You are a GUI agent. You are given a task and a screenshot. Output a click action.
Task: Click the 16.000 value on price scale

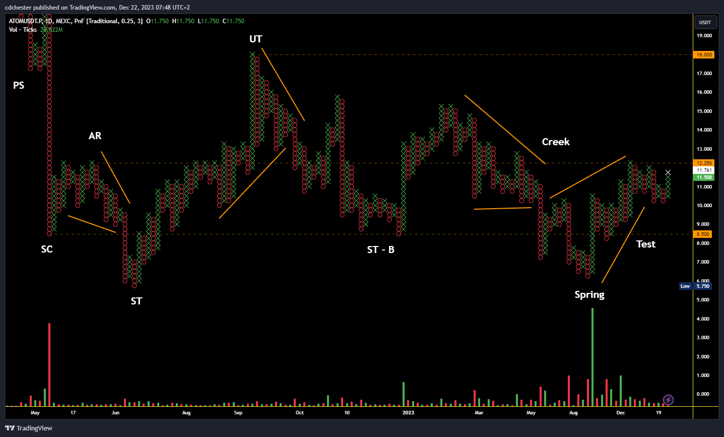click(704, 92)
